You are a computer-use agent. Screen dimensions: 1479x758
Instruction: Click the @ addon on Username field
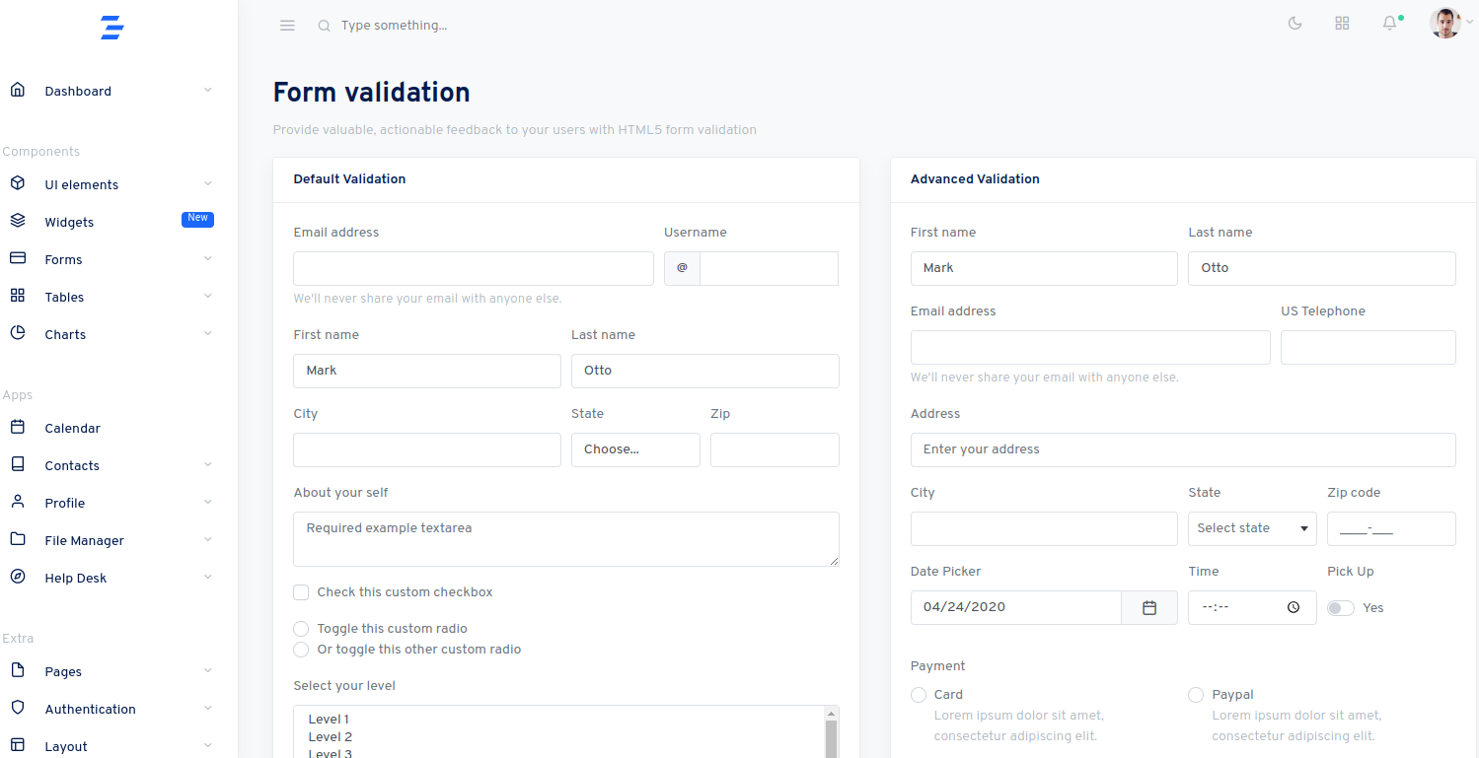682,268
